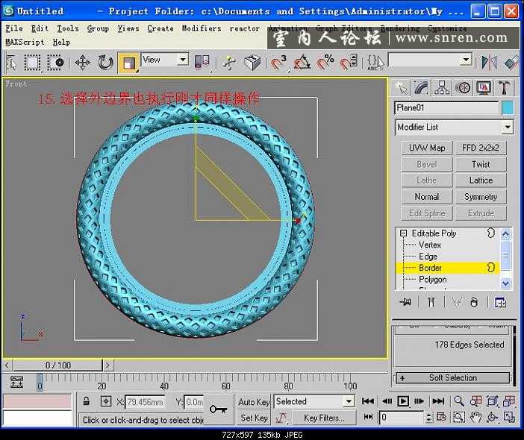Viewport: 524px width, 440px height.
Task: Open the Create command panel tab
Action: click(401, 88)
